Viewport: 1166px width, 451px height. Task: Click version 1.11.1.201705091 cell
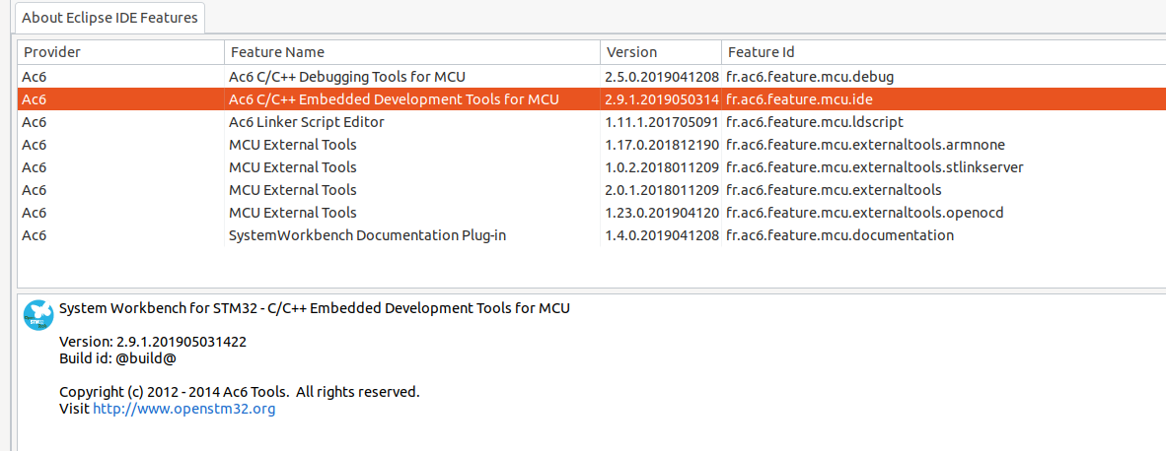[x=661, y=122]
